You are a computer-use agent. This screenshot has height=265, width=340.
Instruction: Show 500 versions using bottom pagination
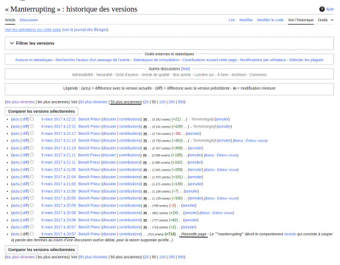point(181,257)
